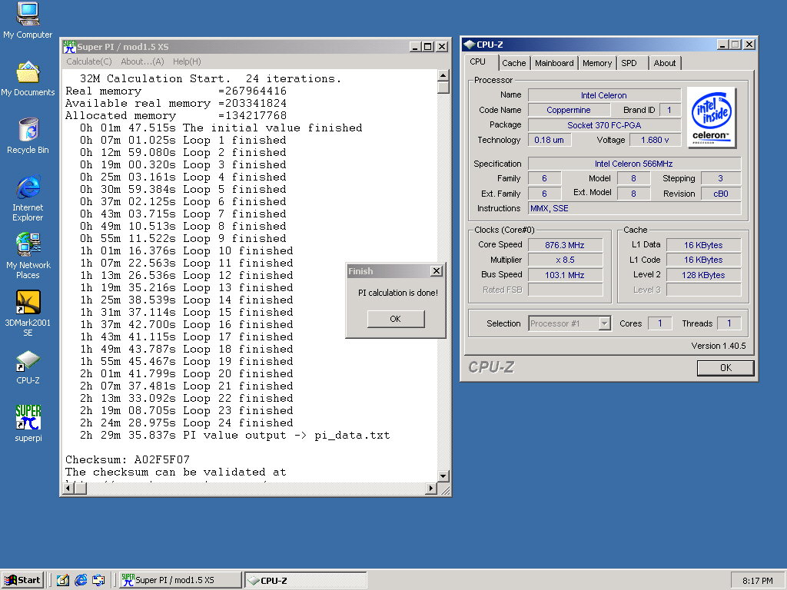The image size is (787, 590).
Task: Click the Super PI vertical scroll thumb
Action: [443, 88]
